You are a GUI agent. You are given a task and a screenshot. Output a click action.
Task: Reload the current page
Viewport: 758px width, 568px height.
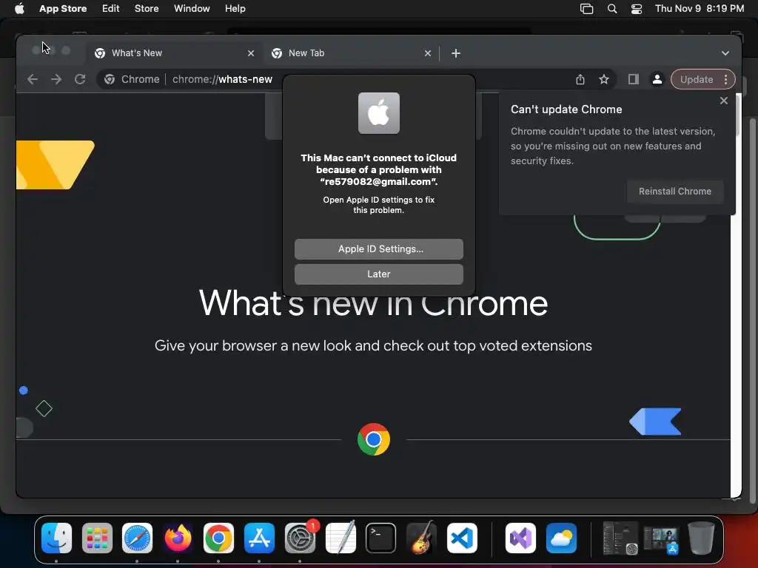[80, 79]
